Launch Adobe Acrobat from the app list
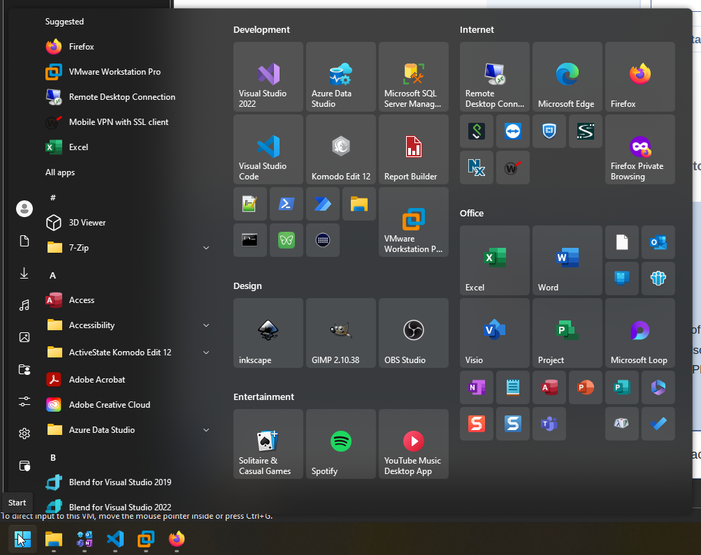 click(127, 380)
